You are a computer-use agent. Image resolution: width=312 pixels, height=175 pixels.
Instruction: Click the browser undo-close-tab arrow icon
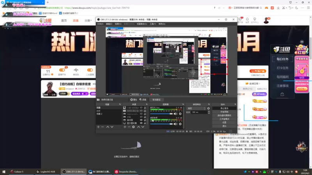click(290, 8)
